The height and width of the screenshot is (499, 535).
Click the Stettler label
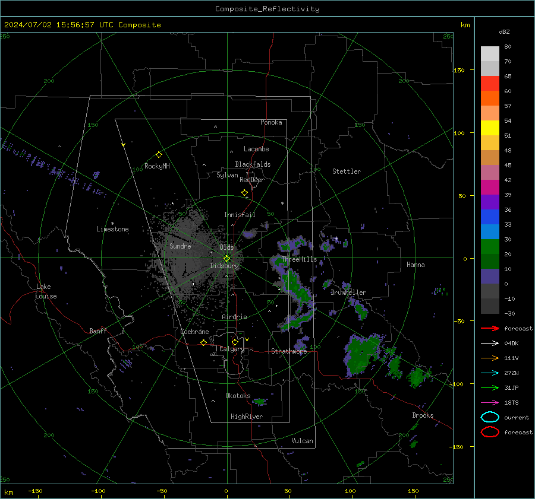tap(347, 171)
